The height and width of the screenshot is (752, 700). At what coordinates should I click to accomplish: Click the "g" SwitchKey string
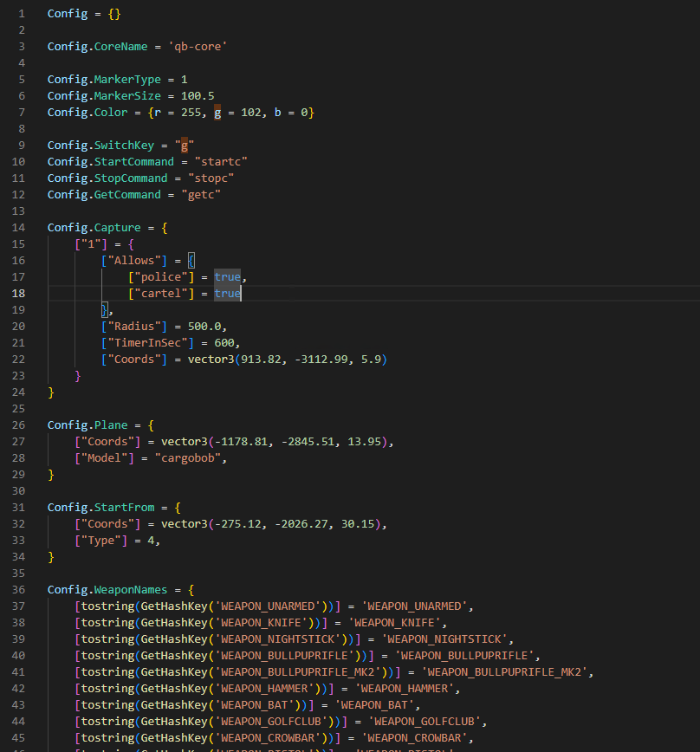[x=185, y=146]
